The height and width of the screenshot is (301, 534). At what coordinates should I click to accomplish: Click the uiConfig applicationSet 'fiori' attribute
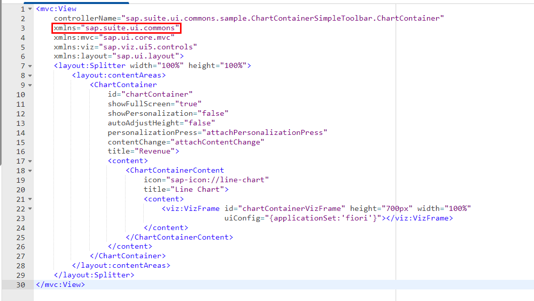[303, 217]
